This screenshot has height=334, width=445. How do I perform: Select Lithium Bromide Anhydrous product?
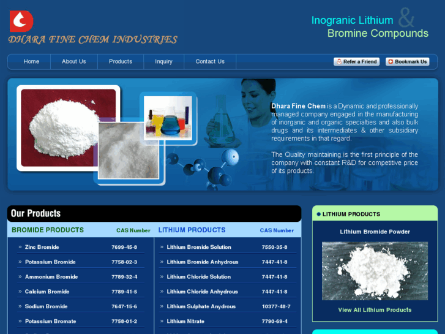tap(203, 262)
